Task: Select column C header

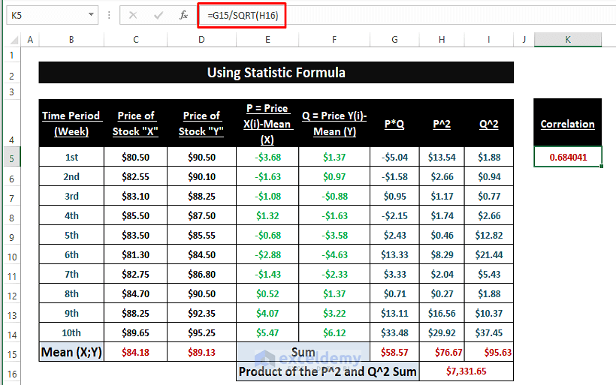Action: [135, 39]
